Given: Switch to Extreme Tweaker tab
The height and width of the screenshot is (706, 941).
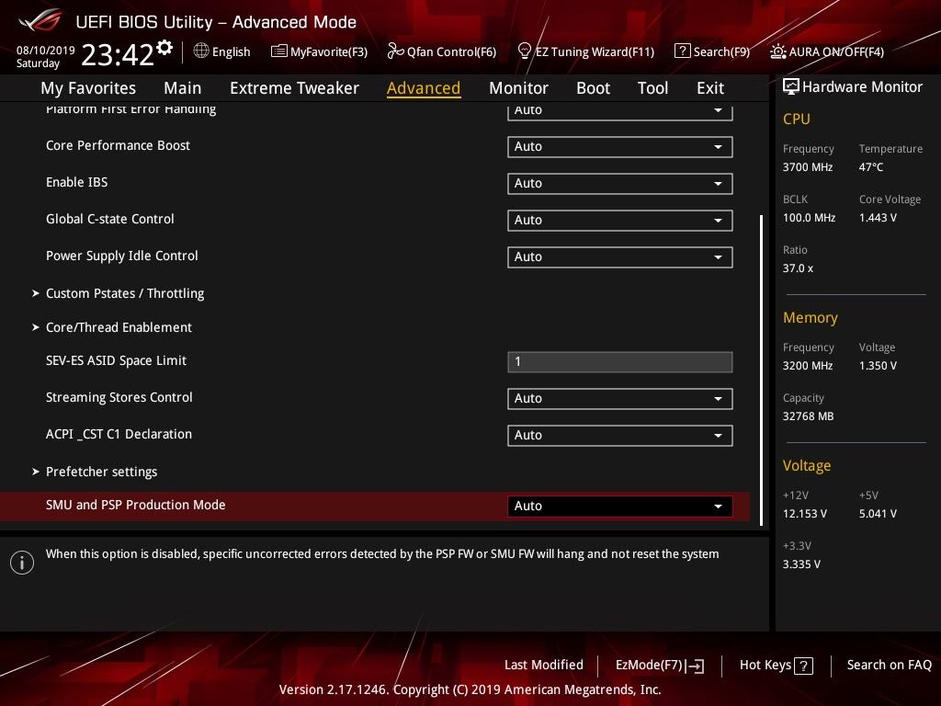Looking at the screenshot, I should [x=294, y=88].
